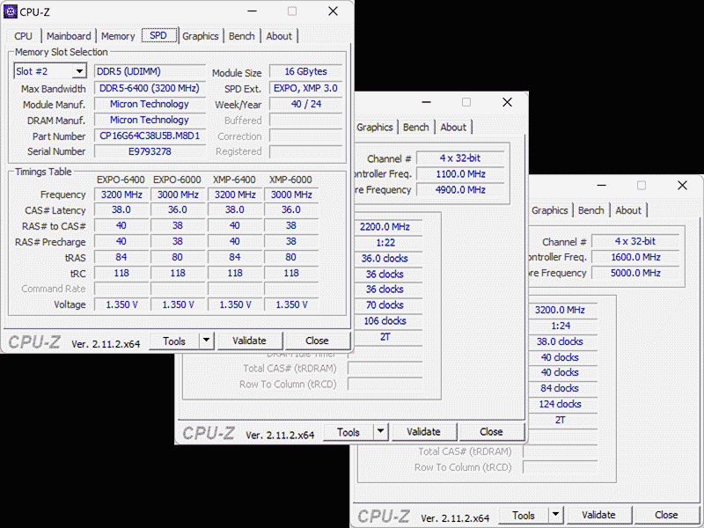Expand Tools dropdown arrow in middle 2200.0 MHz window

(380, 432)
